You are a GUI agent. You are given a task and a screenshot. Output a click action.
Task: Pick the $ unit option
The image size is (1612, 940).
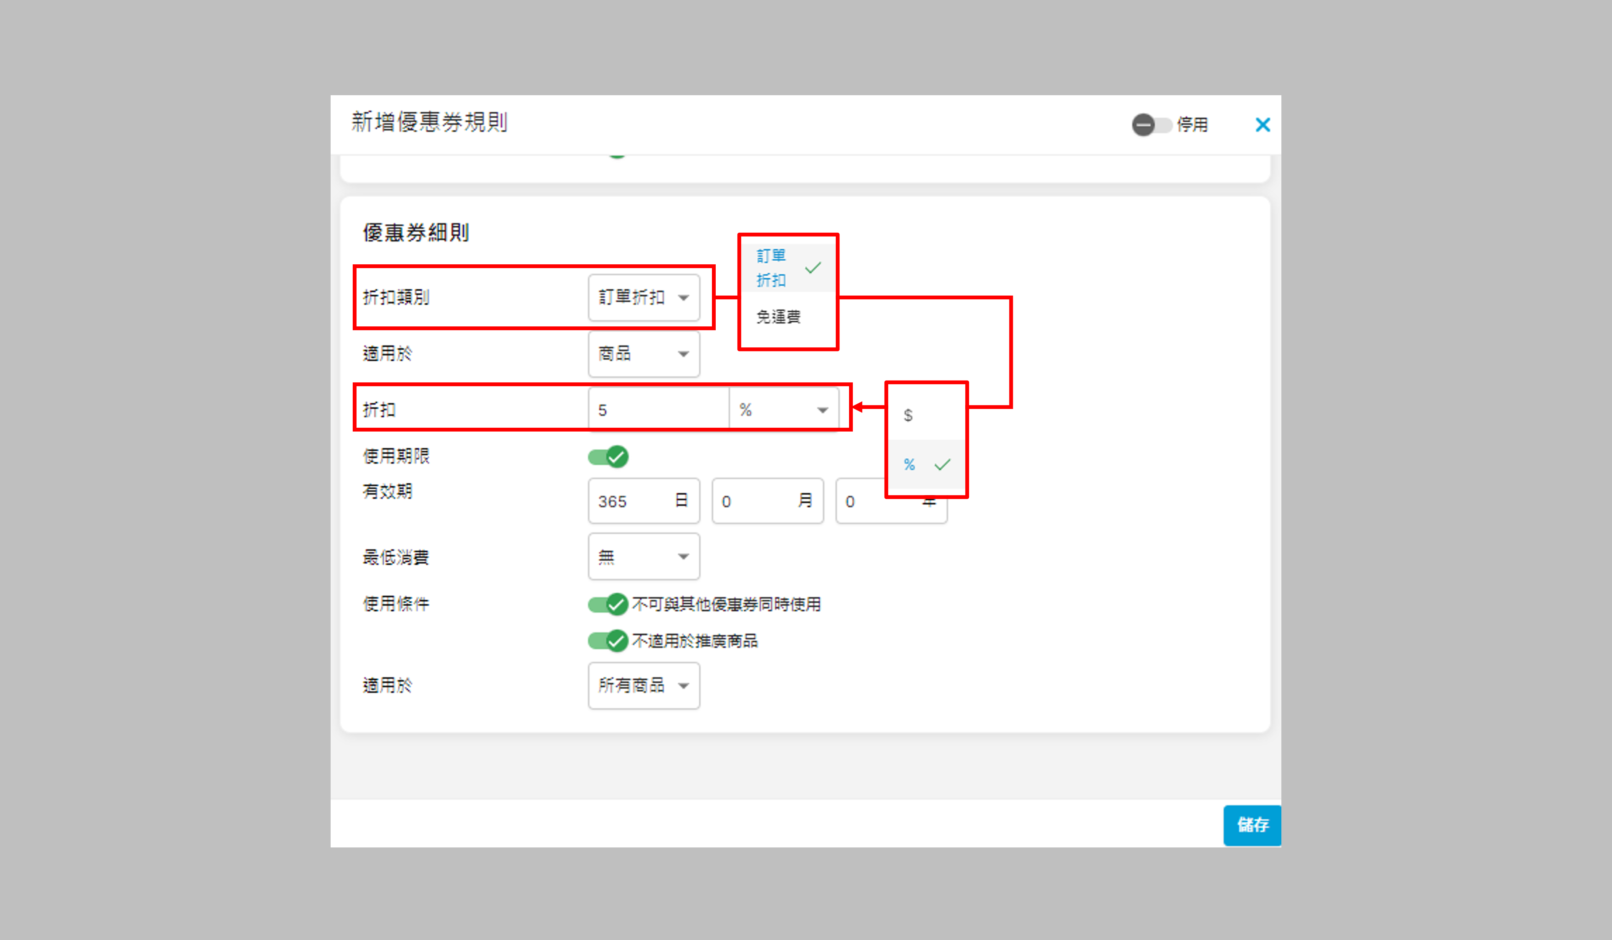point(908,416)
